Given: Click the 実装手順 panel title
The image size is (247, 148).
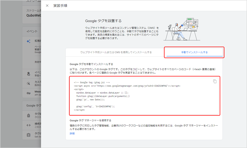Looking at the screenshot, I should (60, 6).
